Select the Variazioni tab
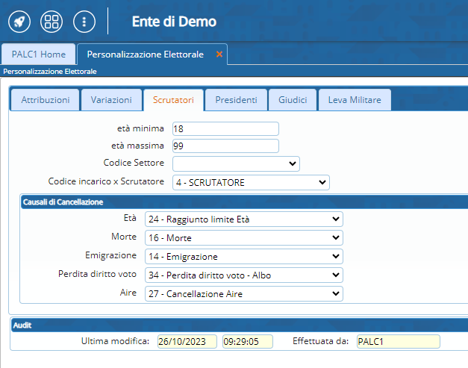Viewport: 468px width, 368px height. click(x=111, y=100)
